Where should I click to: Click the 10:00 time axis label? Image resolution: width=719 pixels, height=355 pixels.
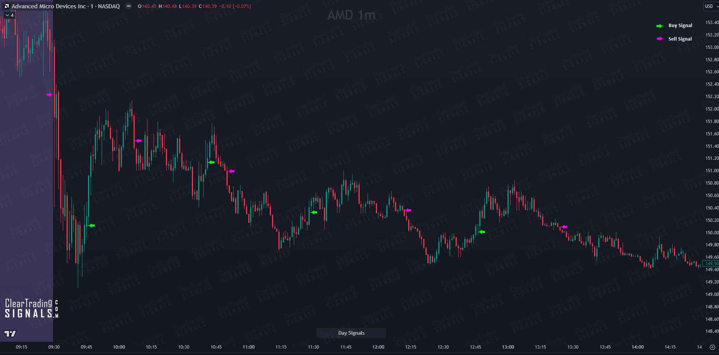119,347
